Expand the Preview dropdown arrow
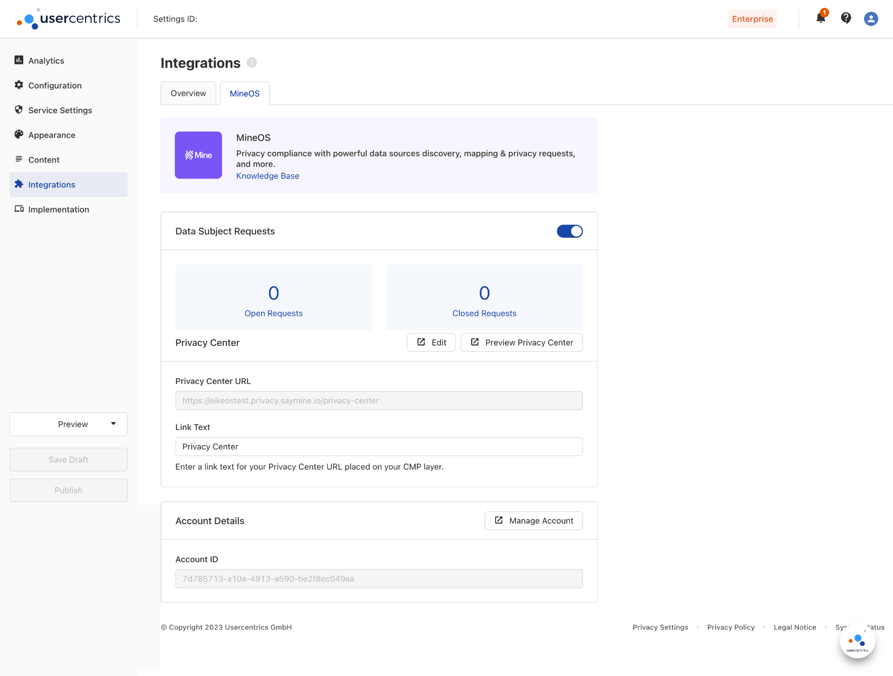Image resolution: width=893 pixels, height=676 pixels. point(113,424)
